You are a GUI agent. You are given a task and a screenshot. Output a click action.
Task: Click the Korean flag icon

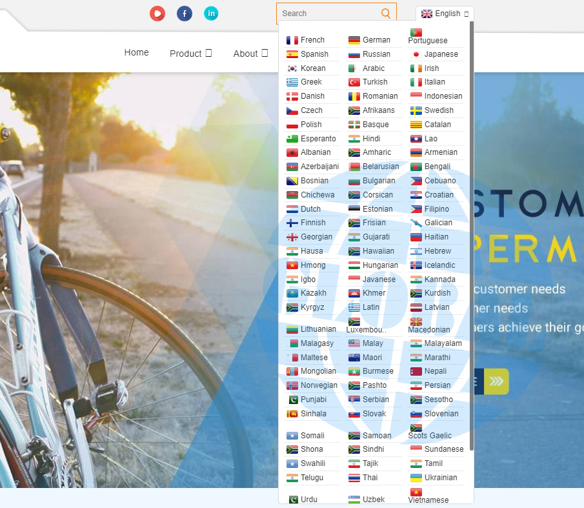pyautogui.click(x=292, y=68)
